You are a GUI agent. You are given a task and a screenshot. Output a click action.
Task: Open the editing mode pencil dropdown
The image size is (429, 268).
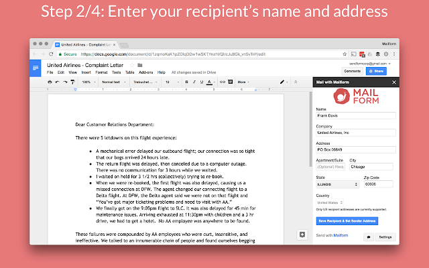tap(284, 82)
